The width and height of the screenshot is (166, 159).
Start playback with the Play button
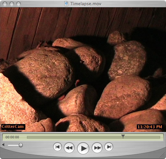click(x=83, y=148)
